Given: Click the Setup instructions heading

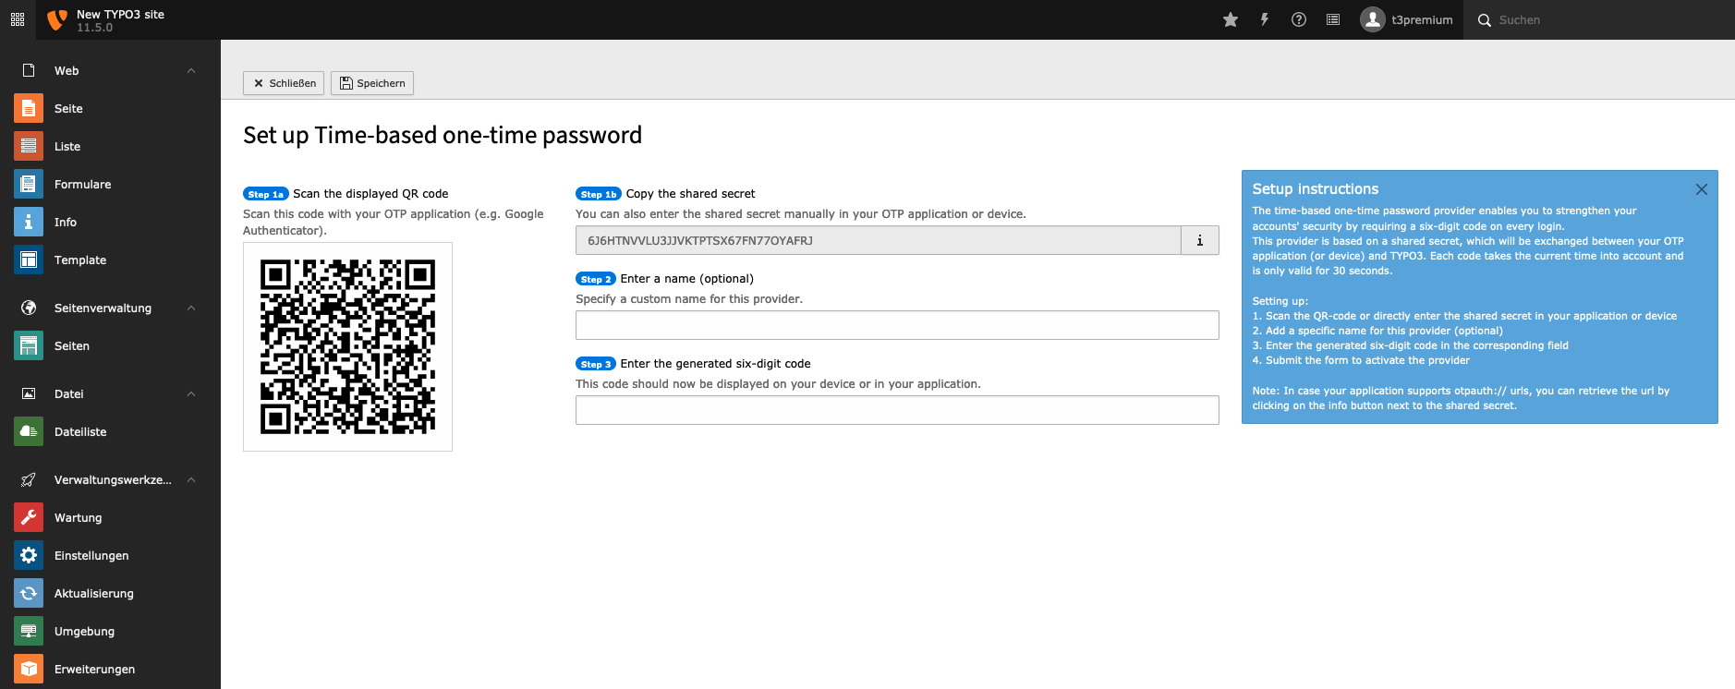Looking at the screenshot, I should (1315, 188).
